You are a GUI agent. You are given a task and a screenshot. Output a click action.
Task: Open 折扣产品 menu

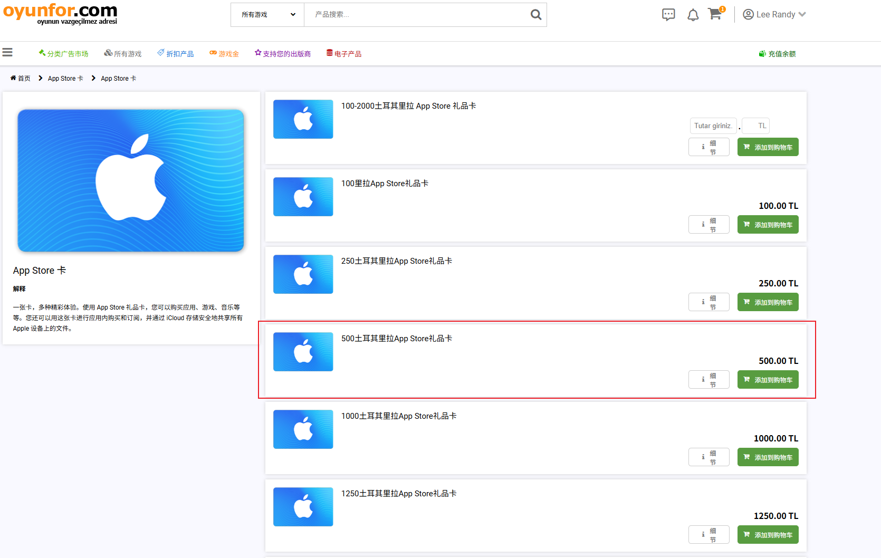click(176, 54)
